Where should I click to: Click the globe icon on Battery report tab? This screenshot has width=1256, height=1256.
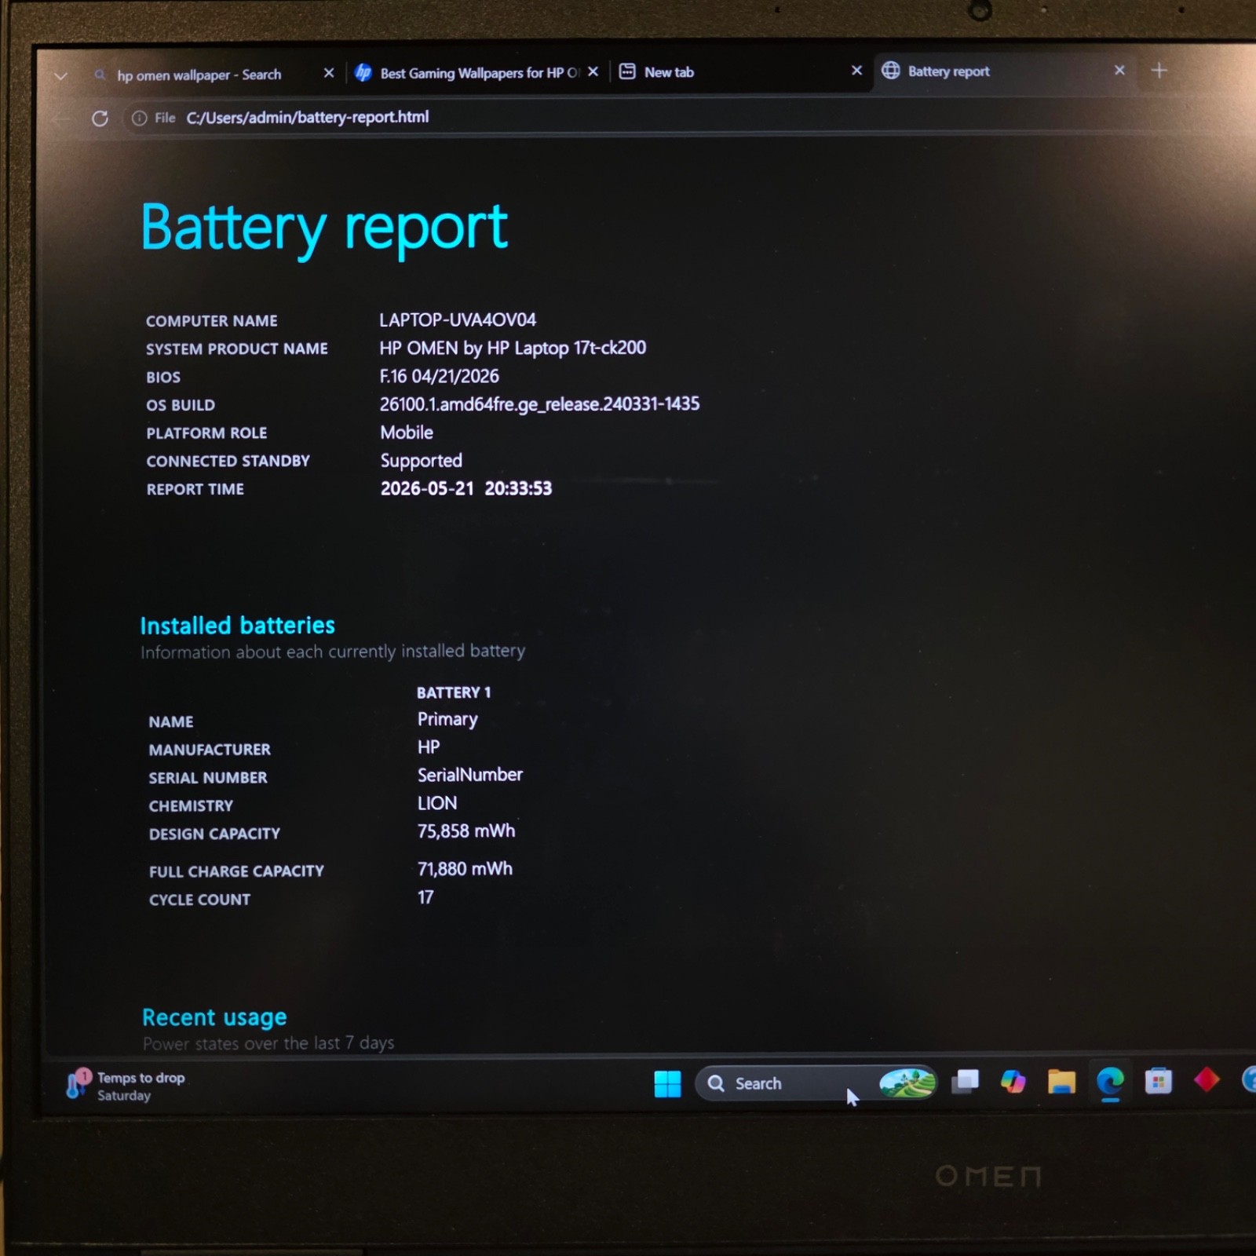pyautogui.click(x=890, y=71)
